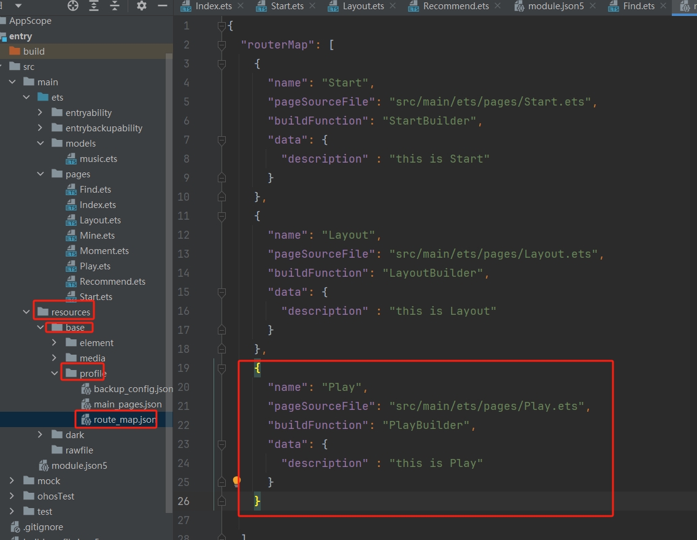This screenshot has width=697, height=540.
Task: Close the Index.ets editor tab
Action: tap(240, 6)
